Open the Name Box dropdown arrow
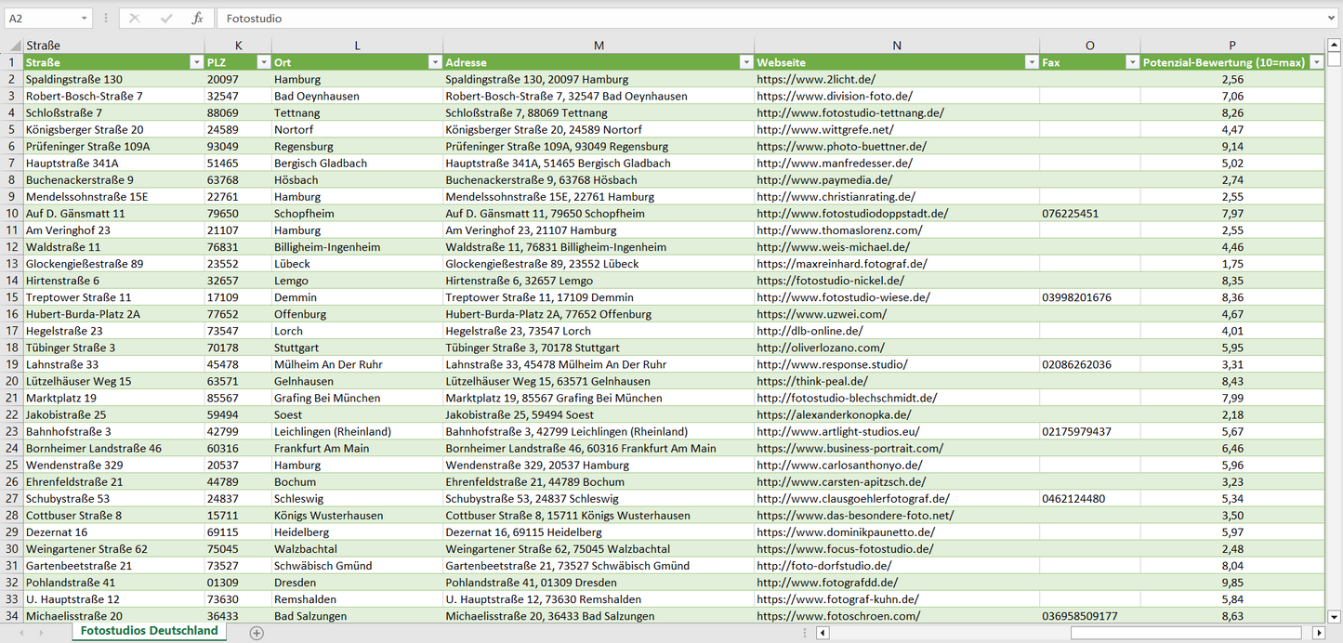Screen dimensions: 1343x643 point(84,19)
